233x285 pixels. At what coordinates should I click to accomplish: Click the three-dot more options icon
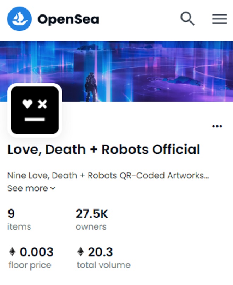point(217,126)
